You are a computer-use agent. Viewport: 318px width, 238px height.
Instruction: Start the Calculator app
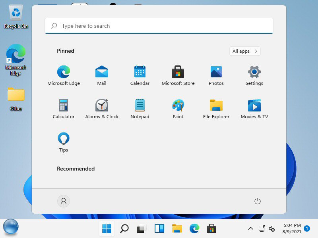[64, 109]
